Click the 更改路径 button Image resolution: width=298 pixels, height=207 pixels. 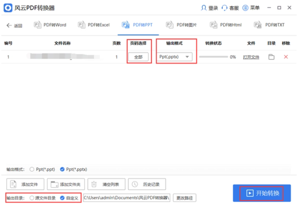tap(185, 198)
